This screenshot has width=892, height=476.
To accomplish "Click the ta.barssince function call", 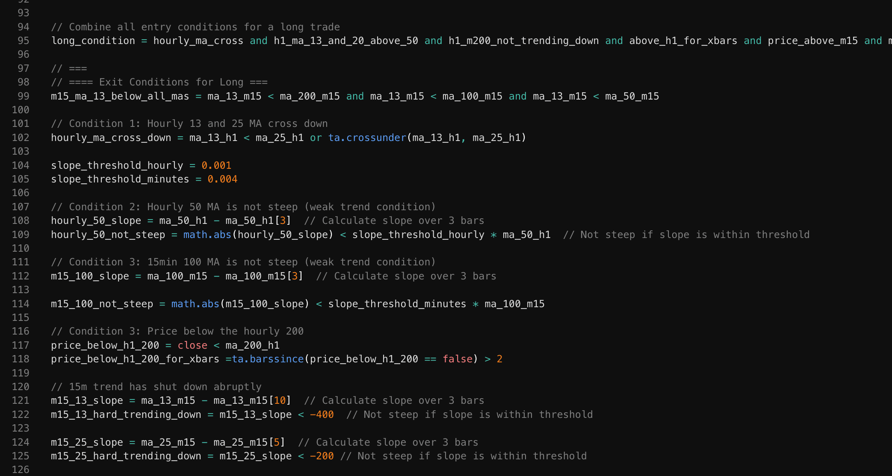I will pos(267,359).
